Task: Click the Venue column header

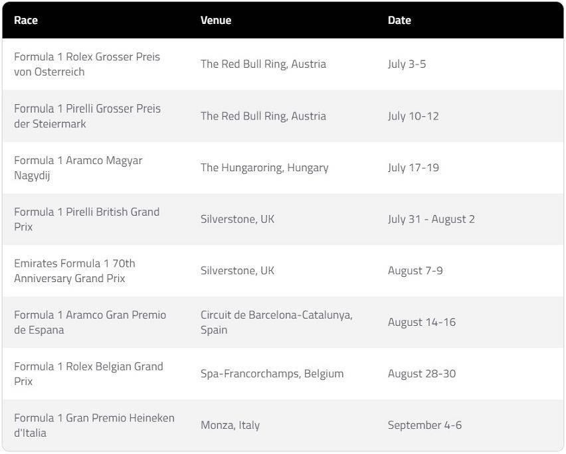Action: [216, 20]
